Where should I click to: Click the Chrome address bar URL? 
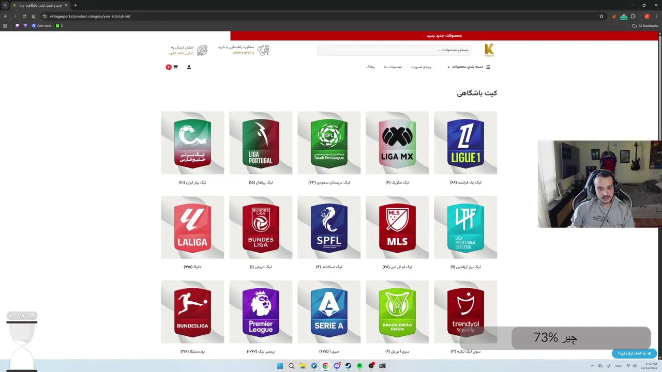pos(90,16)
